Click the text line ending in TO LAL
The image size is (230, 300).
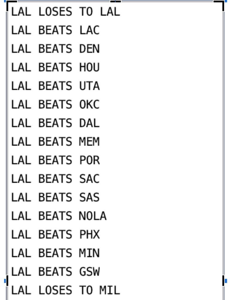tap(66, 12)
